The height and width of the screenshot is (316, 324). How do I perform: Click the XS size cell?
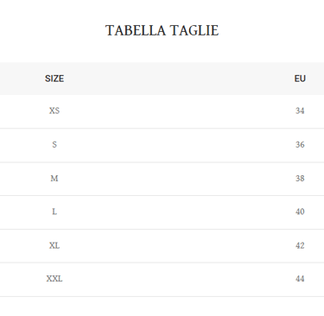coord(54,111)
